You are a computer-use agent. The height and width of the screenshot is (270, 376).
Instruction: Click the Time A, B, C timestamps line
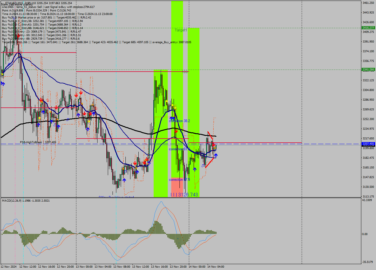[57, 14]
